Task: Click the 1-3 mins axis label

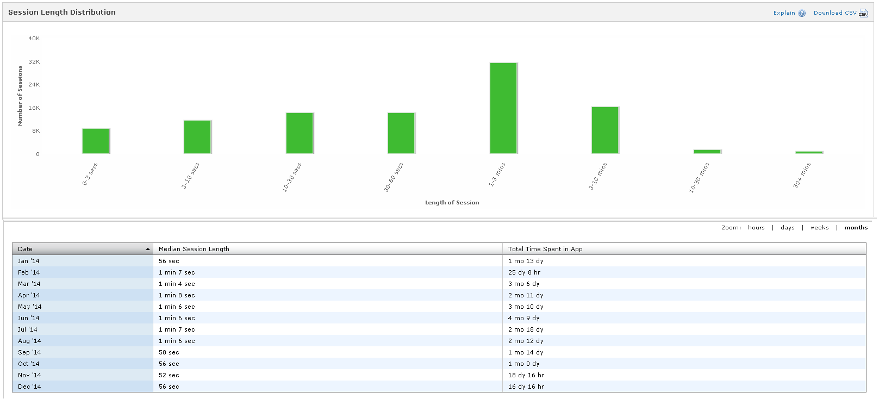Action: [x=497, y=175]
